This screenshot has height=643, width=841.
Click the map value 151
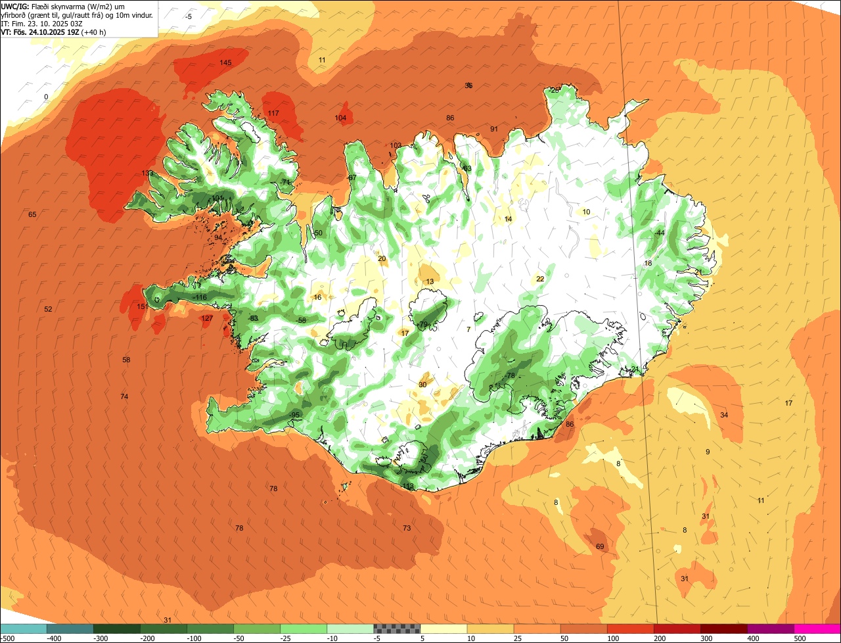pos(143,307)
